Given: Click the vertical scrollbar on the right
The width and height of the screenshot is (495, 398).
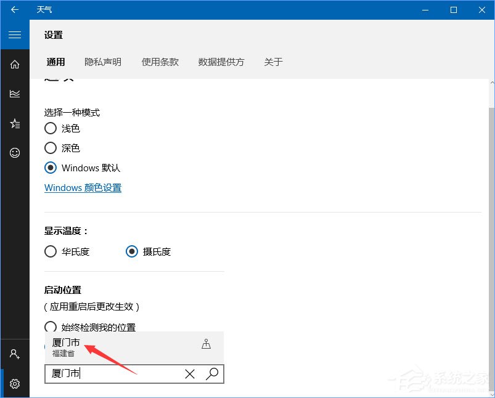Looking at the screenshot, I should pyautogui.click(x=491, y=216).
